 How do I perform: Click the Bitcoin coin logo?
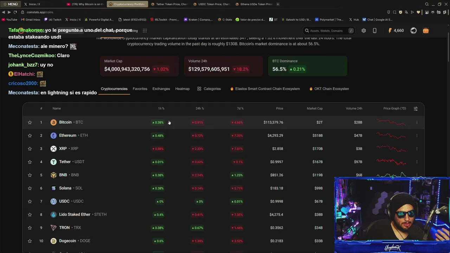[53, 122]
